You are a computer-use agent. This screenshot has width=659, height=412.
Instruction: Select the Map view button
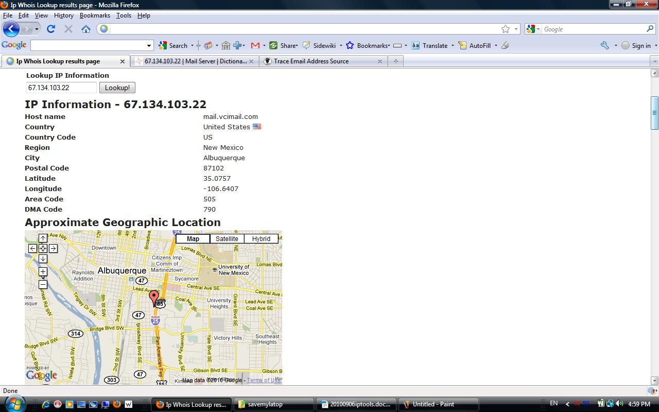pos(193,238)
